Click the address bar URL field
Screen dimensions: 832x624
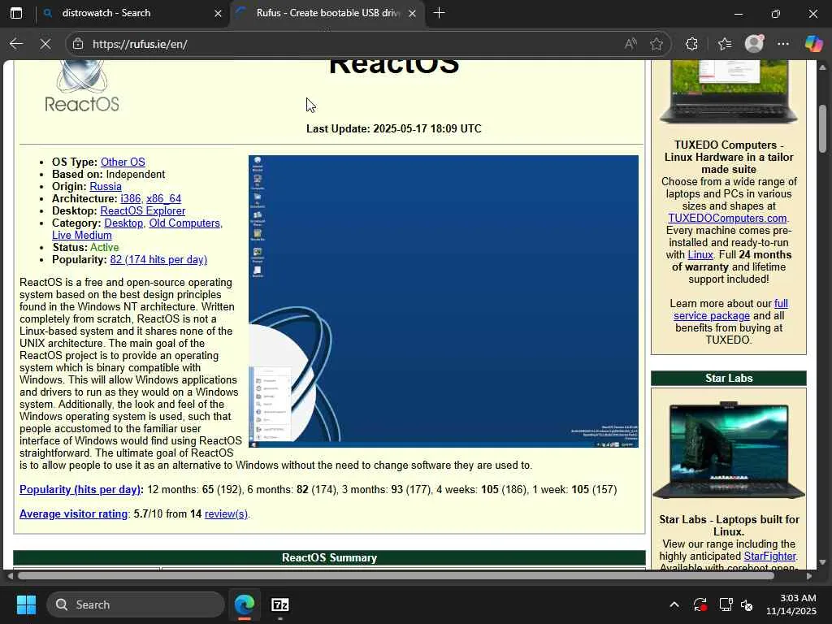350,44
